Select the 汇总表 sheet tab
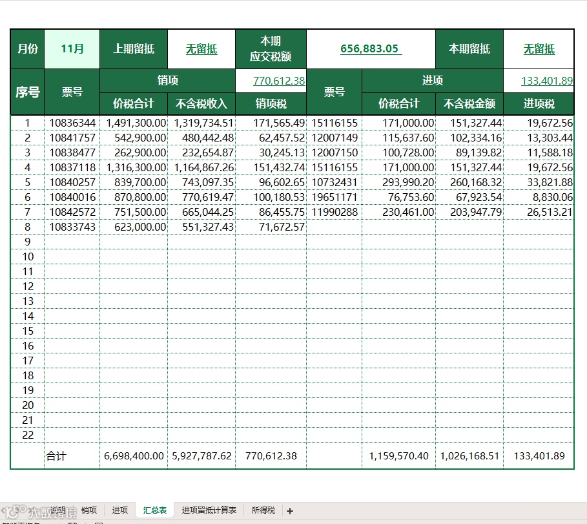The image size is (587, 524). point(155,510)
